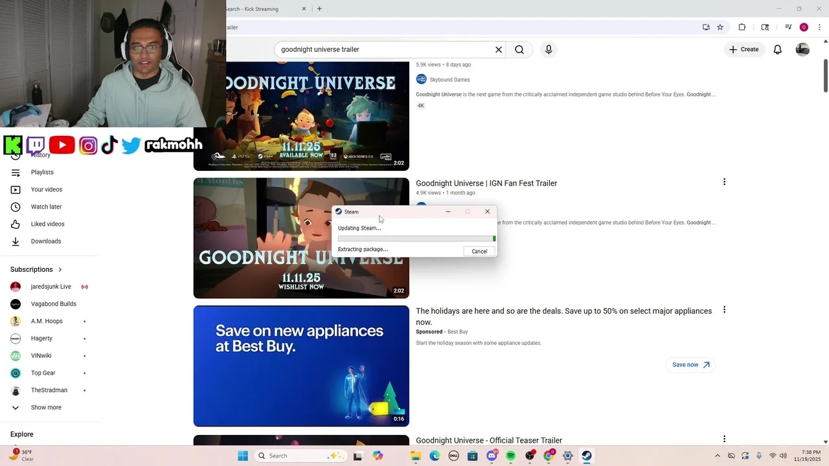The height and width of the screenshot is (466, 829).
Task: Open Goodnight Universe Official Teaser Trailer title
Action: click(489, 441)
